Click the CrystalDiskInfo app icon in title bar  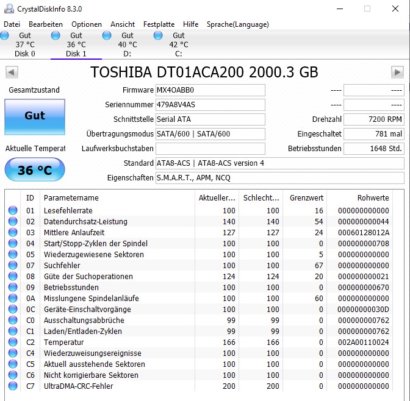pyautogui.click(x=9, y=9)
